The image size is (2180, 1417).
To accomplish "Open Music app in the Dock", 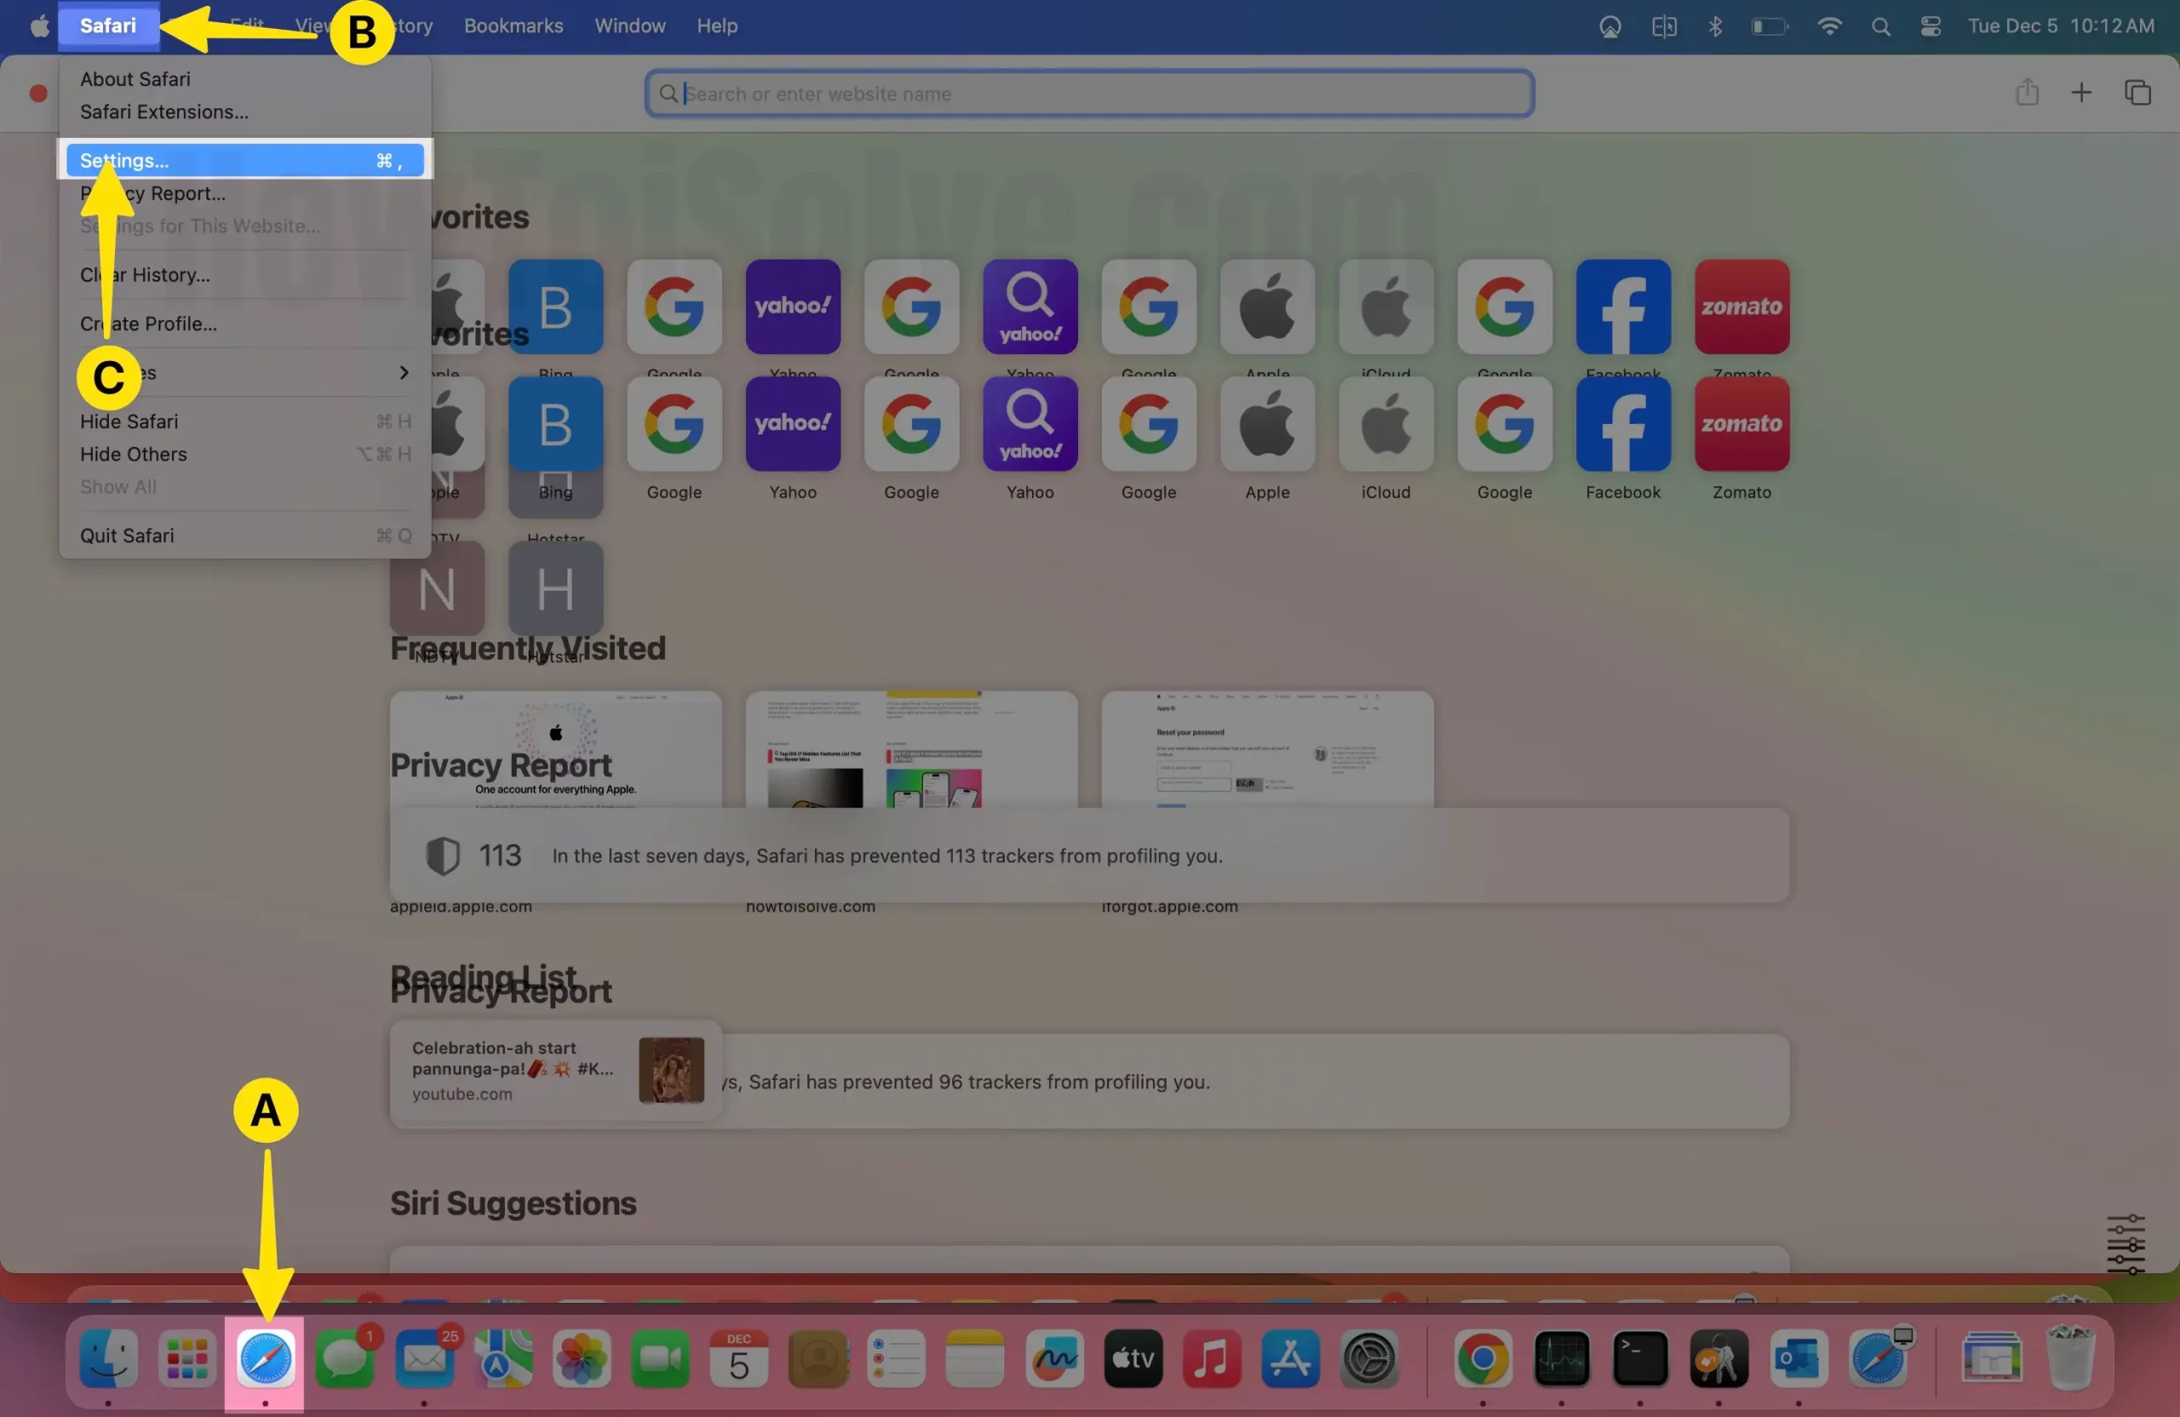I will pyautogui.click(x=1212, y=1358).
